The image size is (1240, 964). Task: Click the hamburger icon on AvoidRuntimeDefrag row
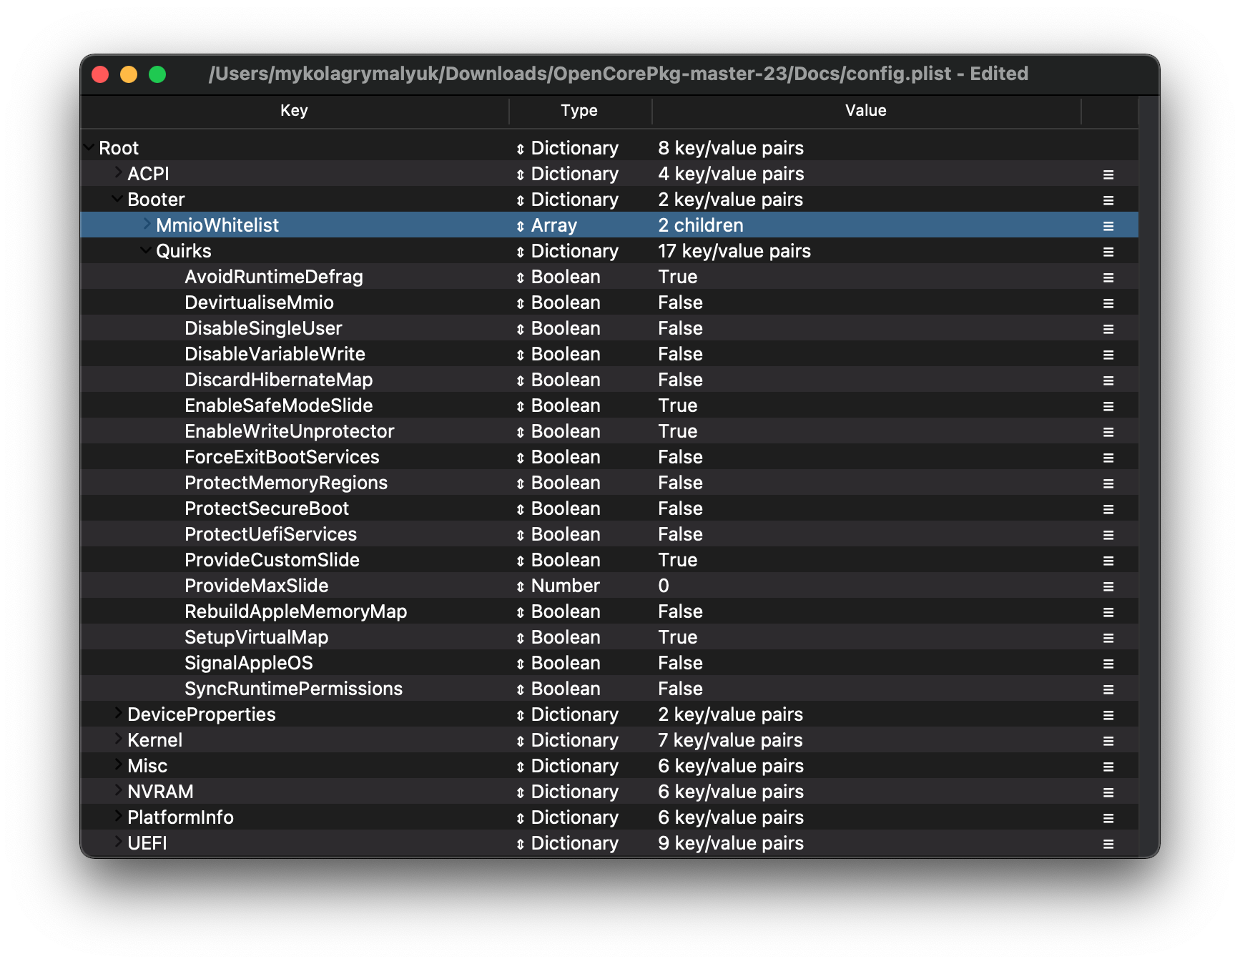pyautogui.click(x=1108, y=277)
